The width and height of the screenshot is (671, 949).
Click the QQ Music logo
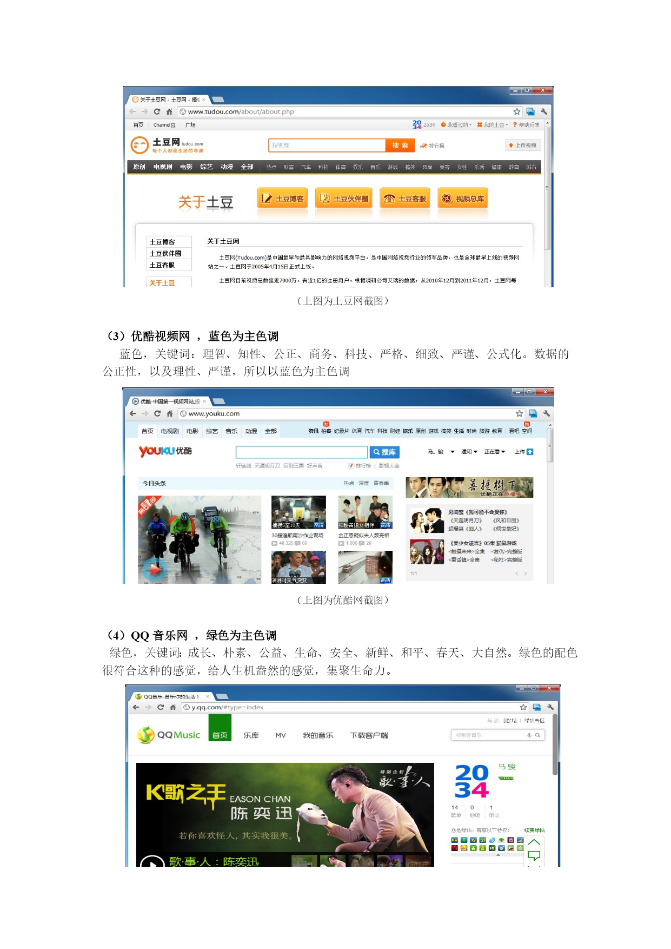(x=168, y=735)
